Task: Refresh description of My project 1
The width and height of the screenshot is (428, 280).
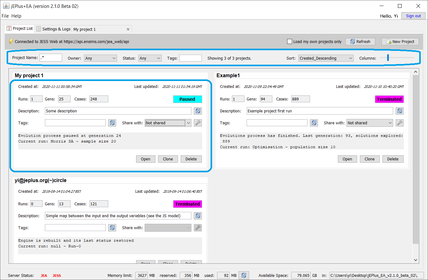Action: point(198,111)
